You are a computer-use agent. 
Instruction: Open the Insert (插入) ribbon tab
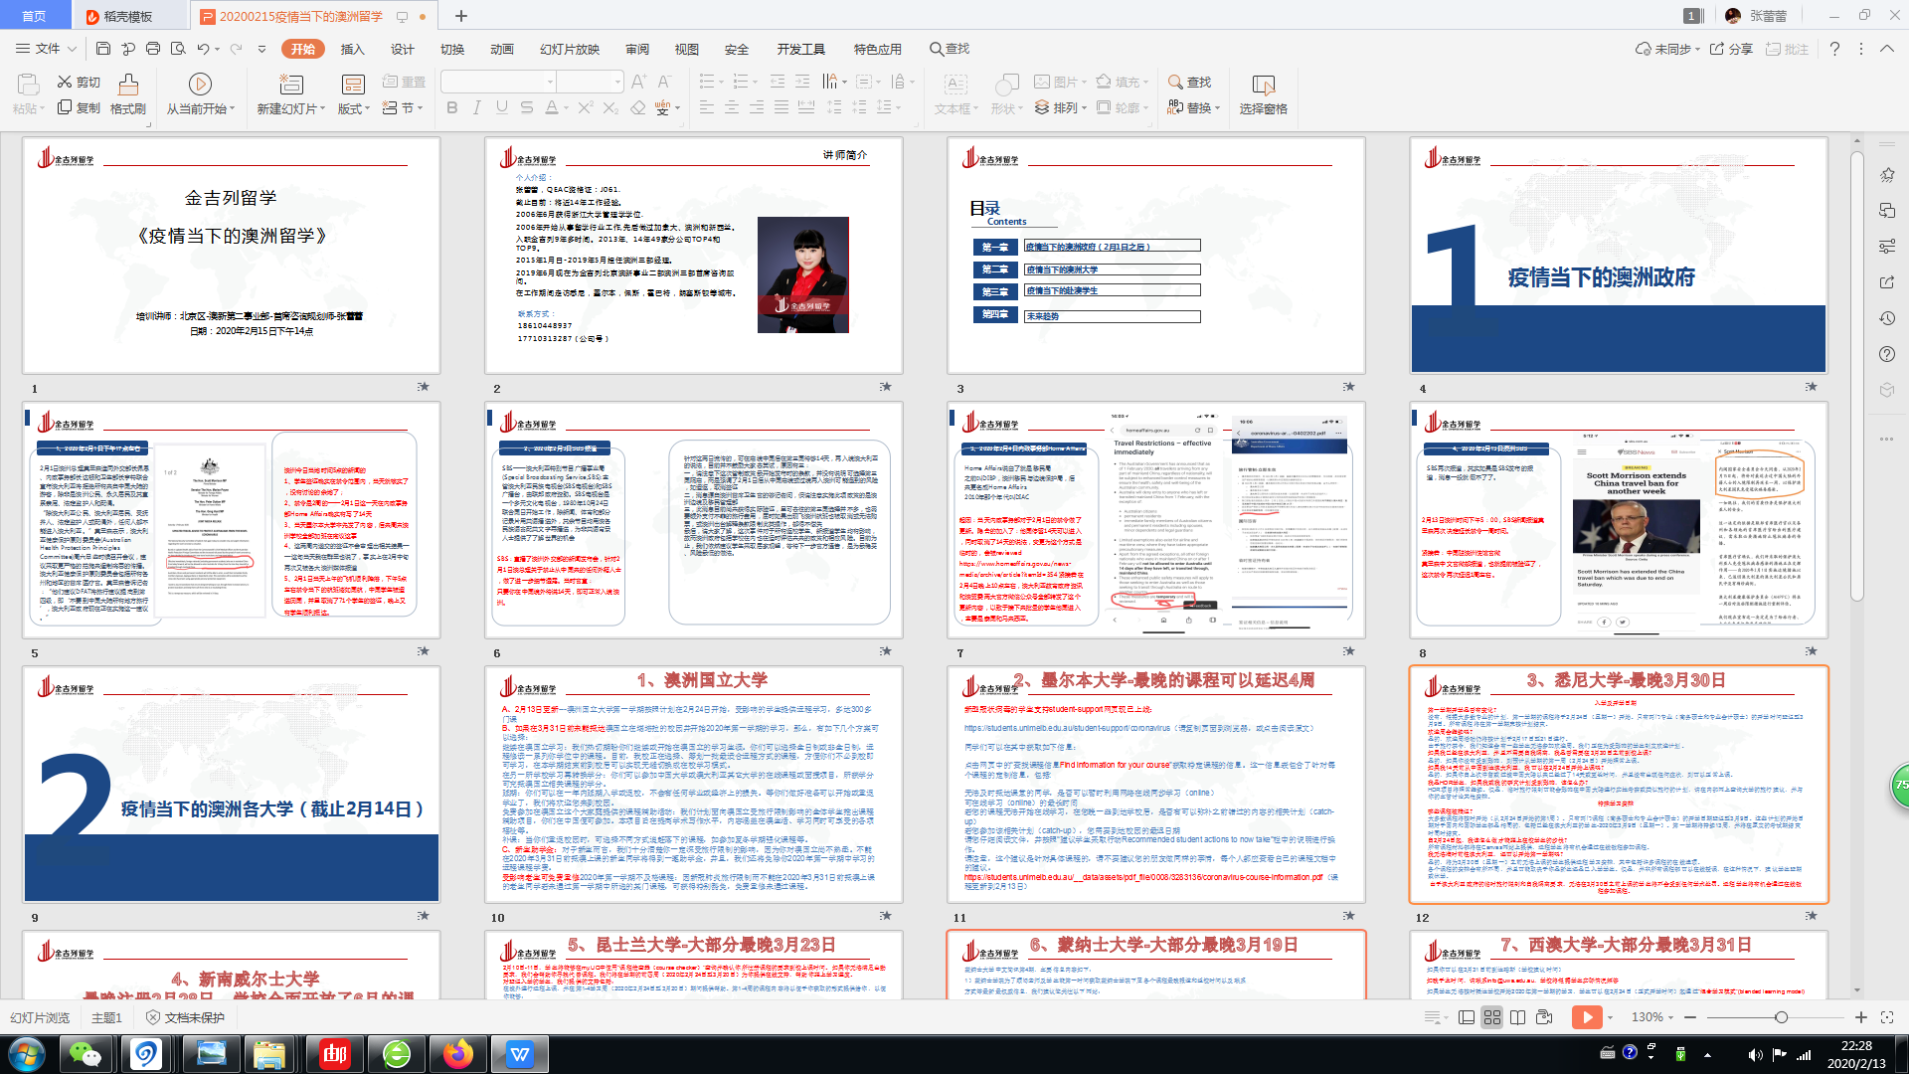point(353,49)
